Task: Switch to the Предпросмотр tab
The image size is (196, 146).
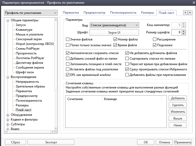Action: point(94,13)
